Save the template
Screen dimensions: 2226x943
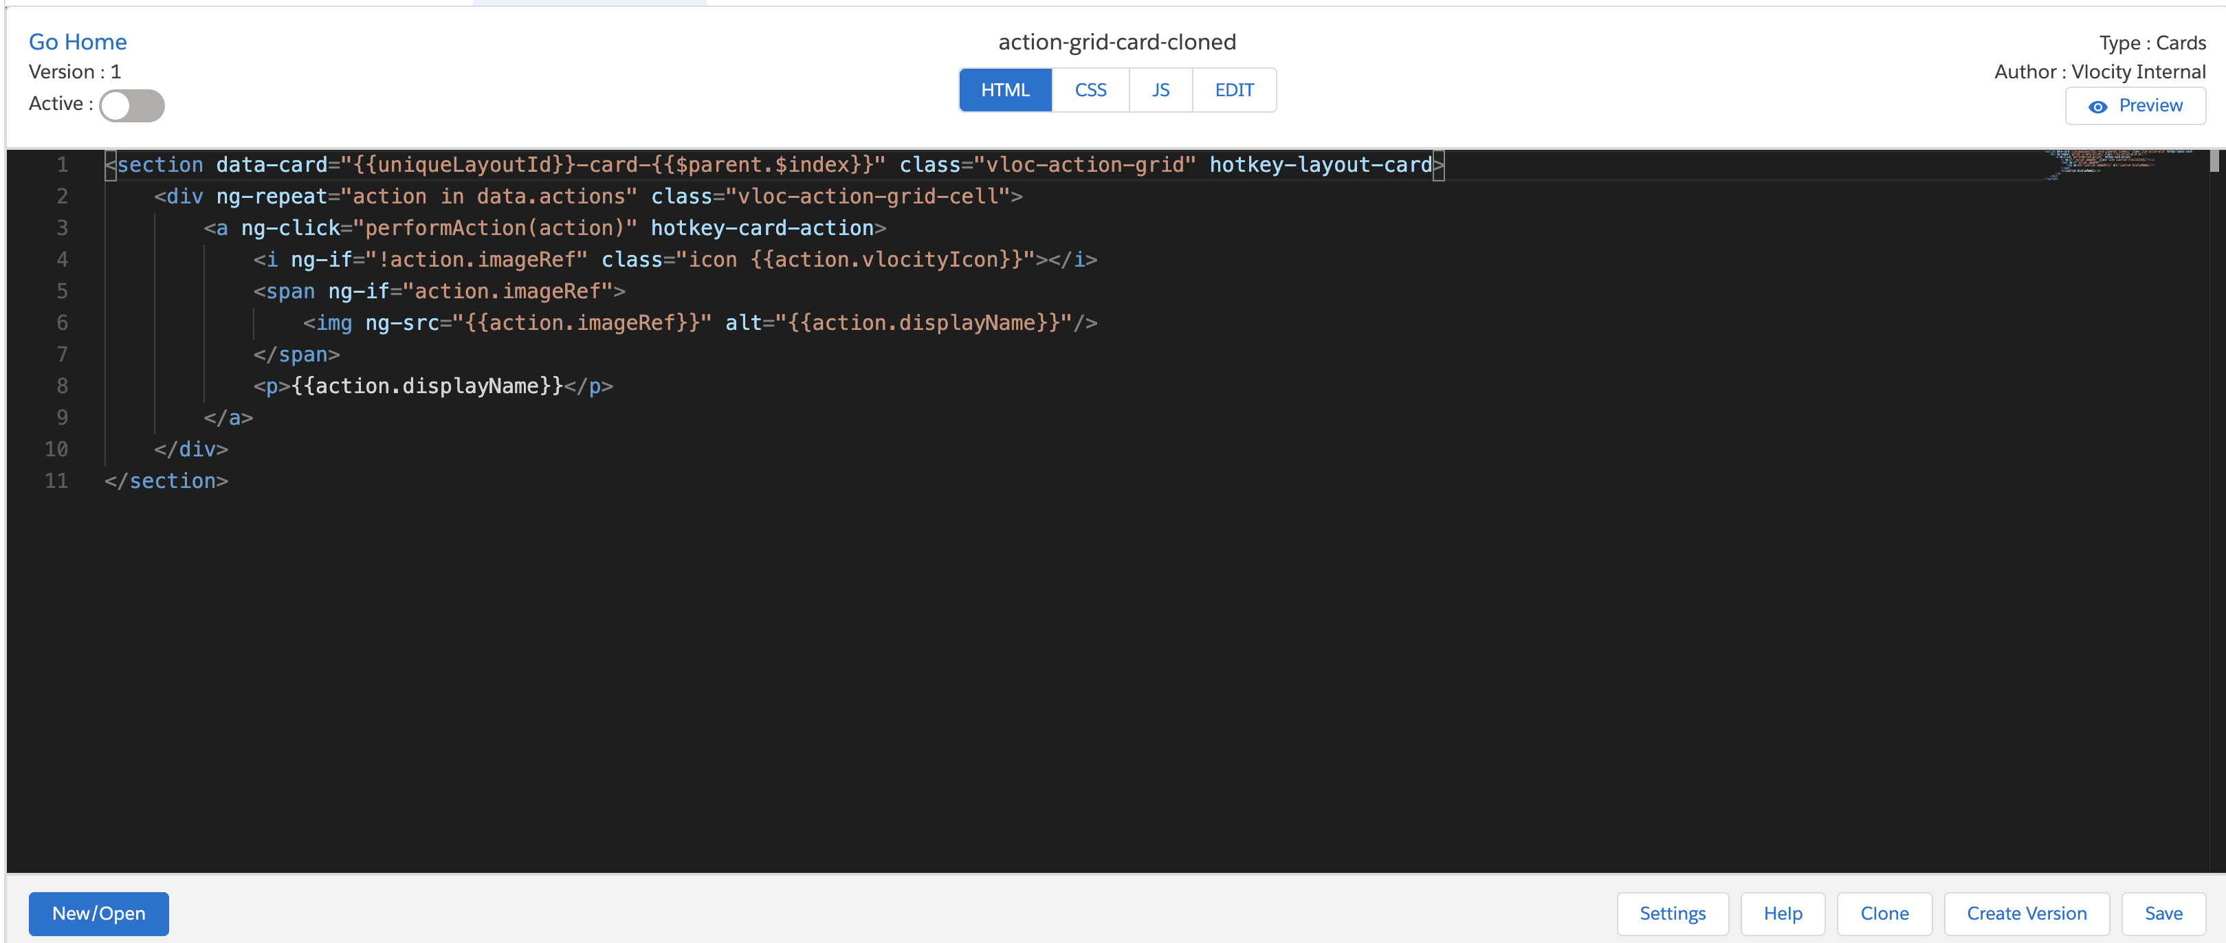(x=2163, y=913)
